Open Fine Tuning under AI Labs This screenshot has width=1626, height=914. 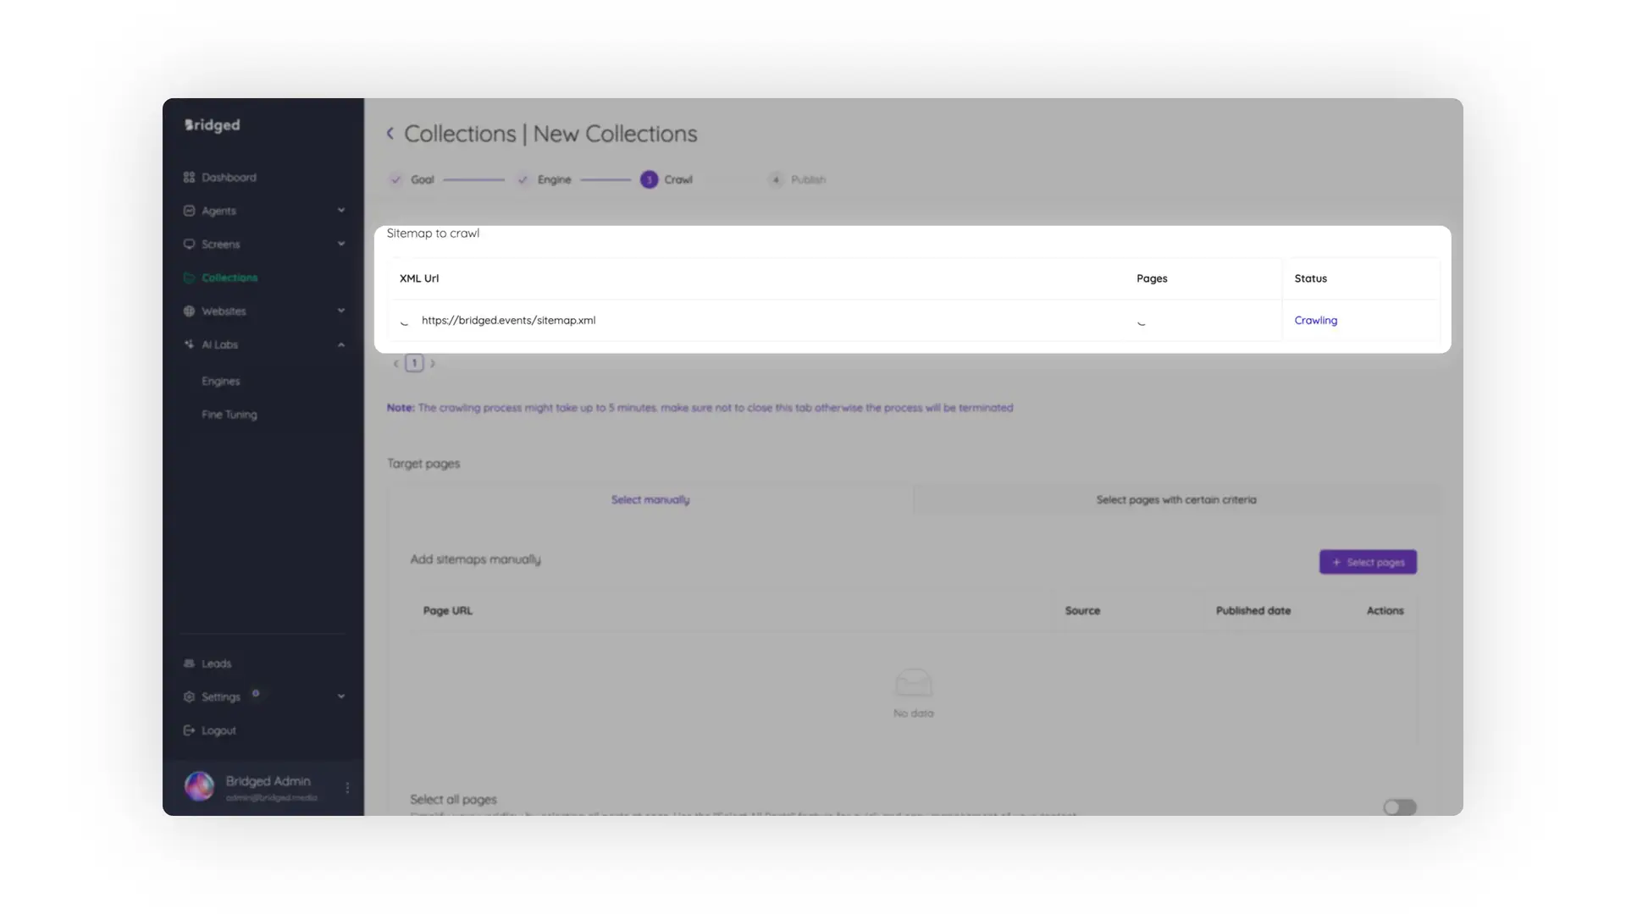click(x=230, y=415)
